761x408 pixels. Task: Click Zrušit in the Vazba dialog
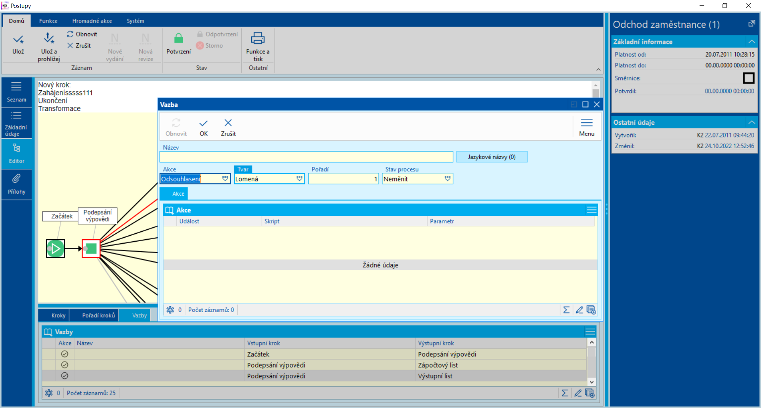point(228,127)
